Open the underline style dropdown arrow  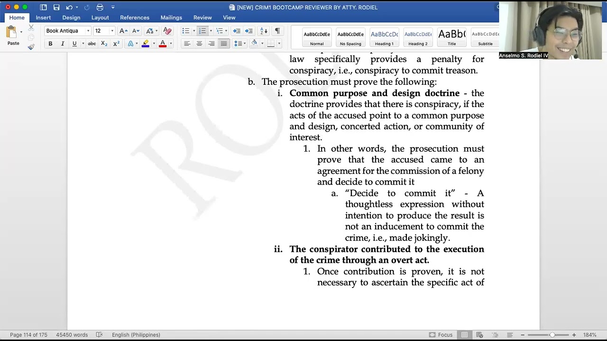83,44
